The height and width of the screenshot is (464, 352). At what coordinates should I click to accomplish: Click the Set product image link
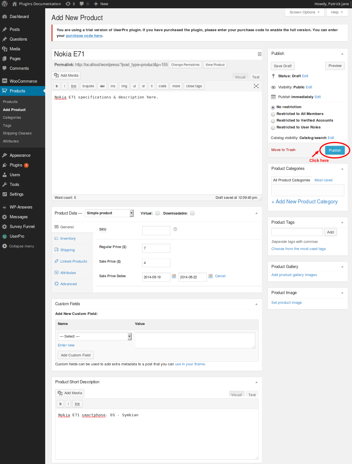(287, 303)
